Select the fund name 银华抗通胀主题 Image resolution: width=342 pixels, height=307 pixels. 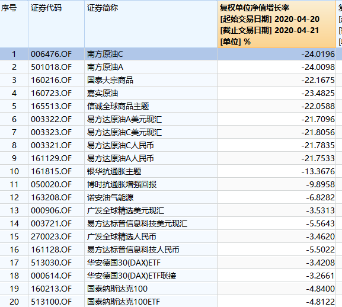(114, 172)
